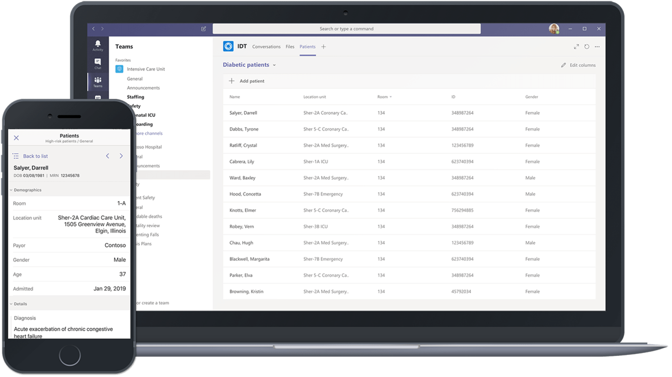Open patient row Blackwell, Margarita
Screen dimensions: 672x377
(409, 259)
